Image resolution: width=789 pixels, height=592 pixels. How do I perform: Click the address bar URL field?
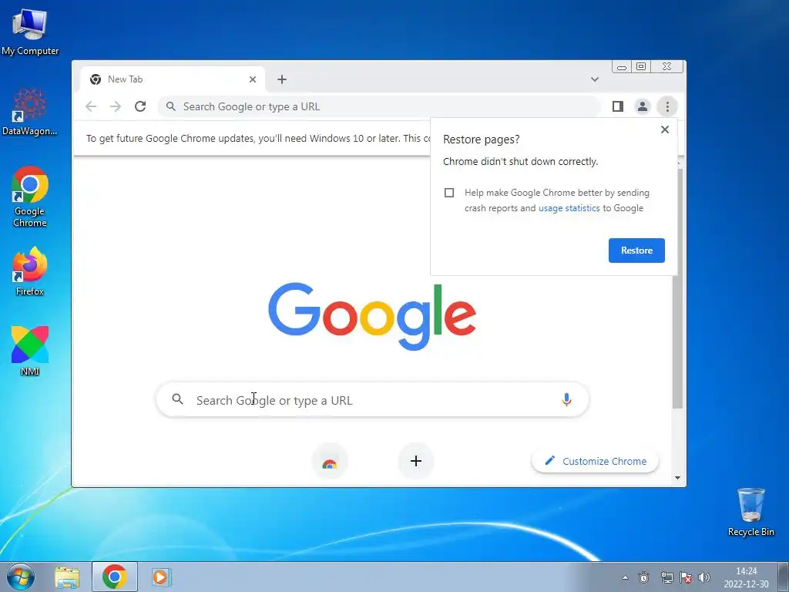[x=379, y=106]
